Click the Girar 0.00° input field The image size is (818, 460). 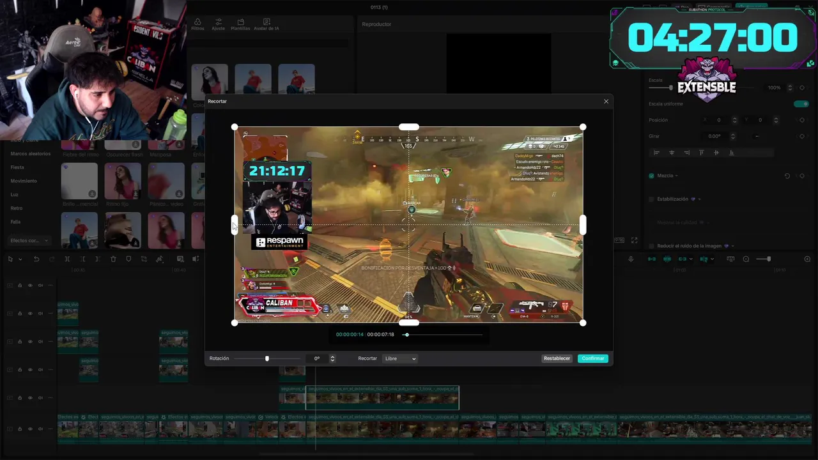click(x=714, y=136)
